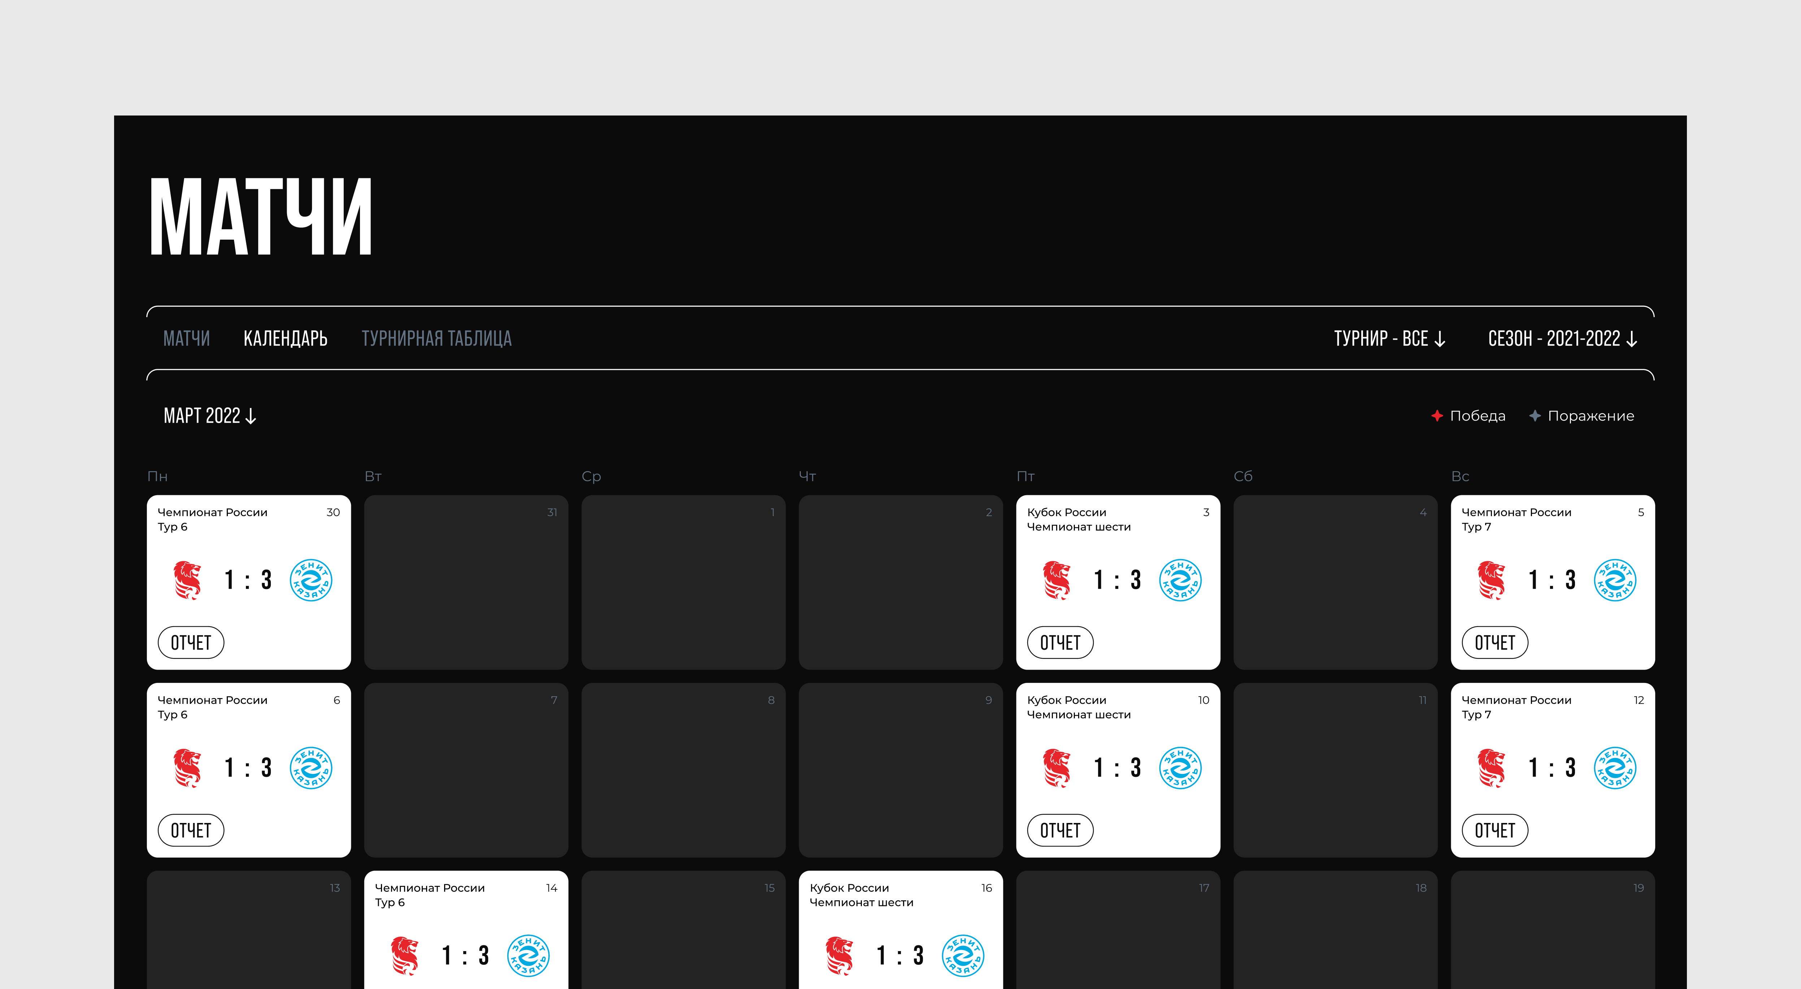The image size is (1801, 989).
Task: Select the empty day 2 cell
Action: click(901, 582)
